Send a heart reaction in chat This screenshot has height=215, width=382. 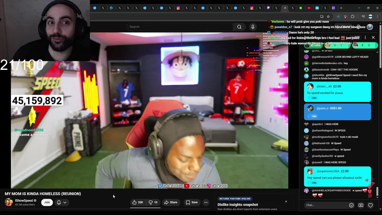pyautogui.click(x=370, y=205)
